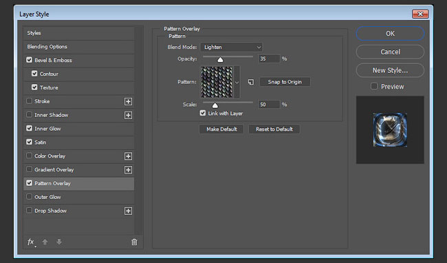Uncheck the Pattern Overlay checkbox

[29, 183]
